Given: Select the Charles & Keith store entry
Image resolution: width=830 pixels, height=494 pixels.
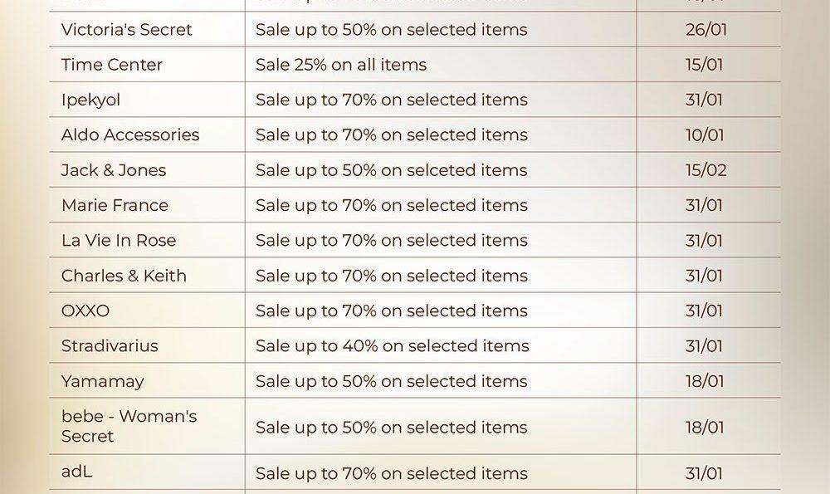Looking at the screenshot, I should pyautogui.click(x=124, y=276).
